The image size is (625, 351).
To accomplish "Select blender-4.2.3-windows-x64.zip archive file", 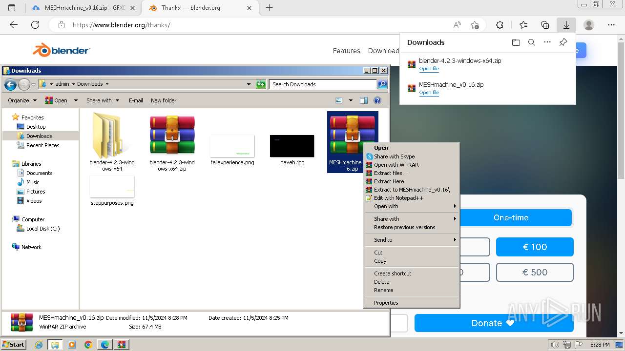I will [x=172, y=142].
